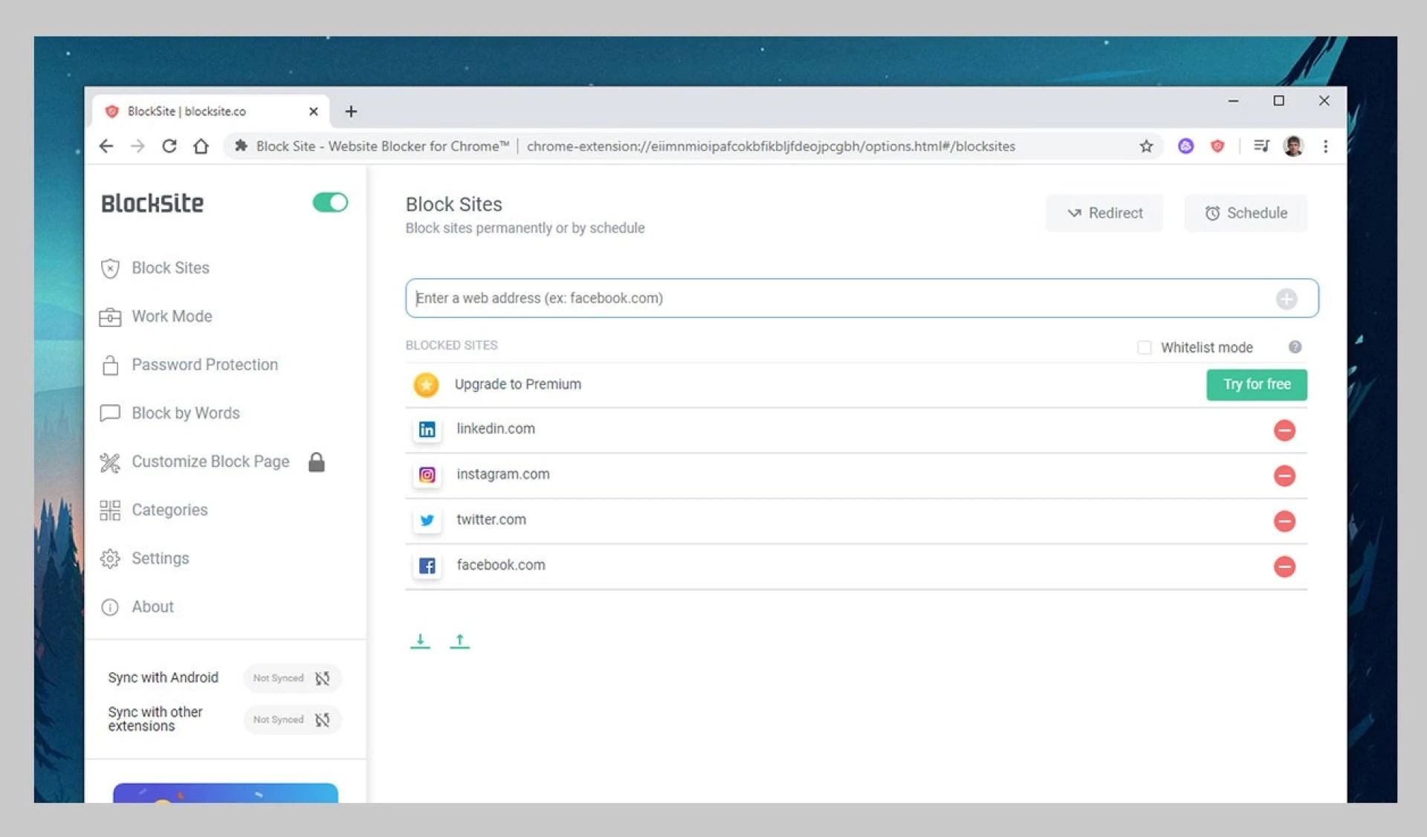1427x837 pixels.
Task: Click the green upload arrow icon
Action: tap(459, 641)
